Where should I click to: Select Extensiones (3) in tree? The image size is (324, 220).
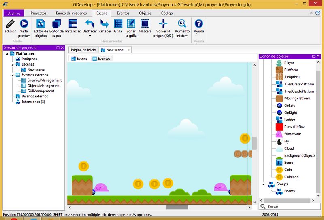click(33, 102)
